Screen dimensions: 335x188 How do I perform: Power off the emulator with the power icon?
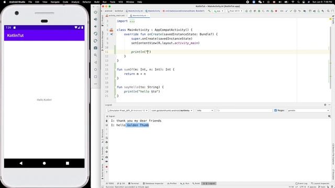(x=95, y=12)
